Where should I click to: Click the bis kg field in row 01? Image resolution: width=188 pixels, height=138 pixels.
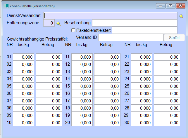click(23, 57)
